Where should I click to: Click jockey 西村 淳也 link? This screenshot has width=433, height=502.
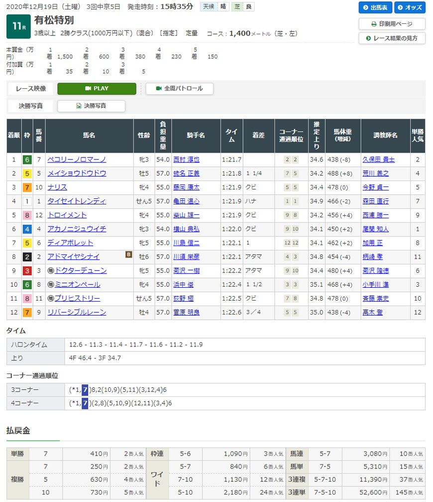coord(186,160)
